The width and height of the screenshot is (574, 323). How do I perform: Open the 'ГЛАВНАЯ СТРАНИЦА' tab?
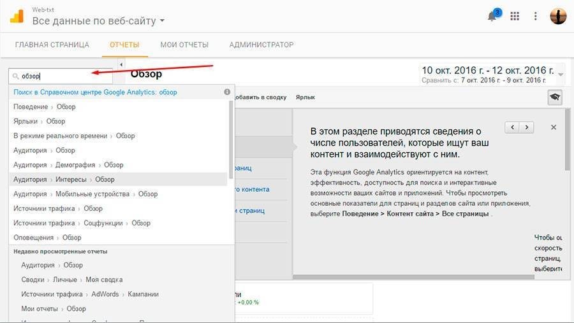pyautogui.click(x=52, y=45)
